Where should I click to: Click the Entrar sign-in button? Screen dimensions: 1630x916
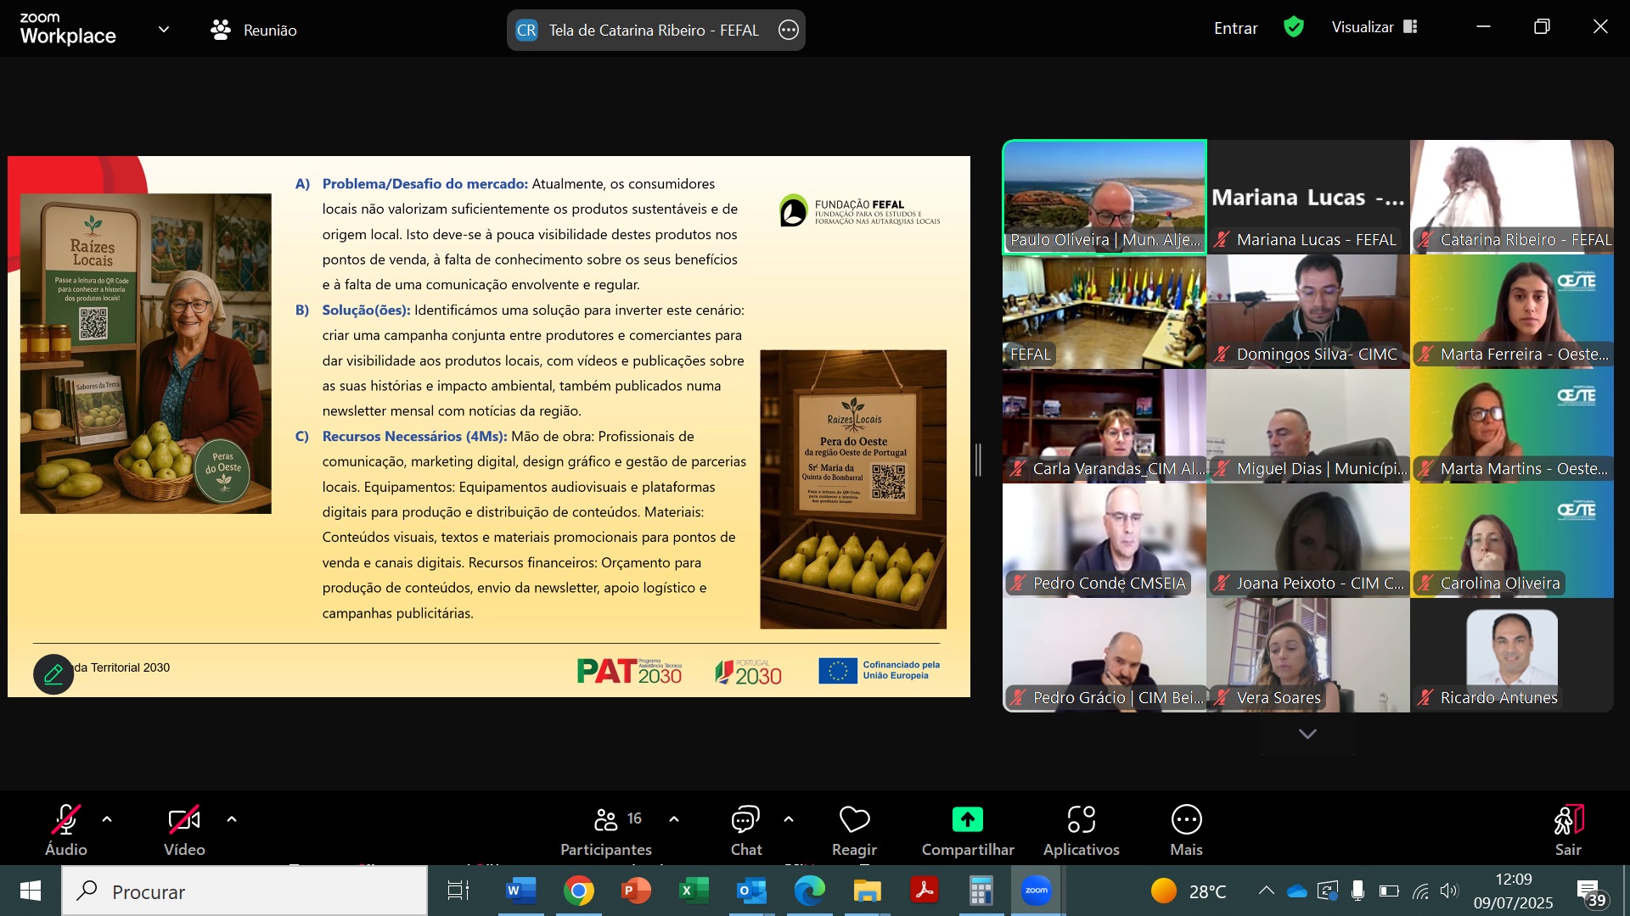tap(1235, 28)
